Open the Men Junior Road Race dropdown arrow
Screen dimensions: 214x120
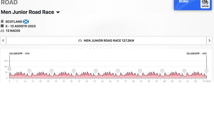pos(58,12)
